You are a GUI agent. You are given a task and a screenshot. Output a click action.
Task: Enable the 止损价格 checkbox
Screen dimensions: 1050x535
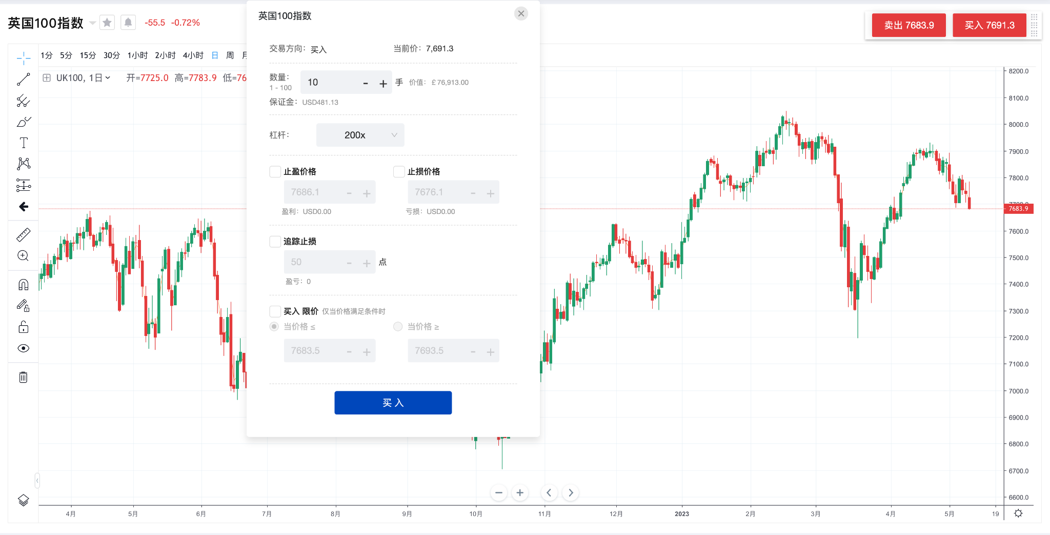coord(399,171)
